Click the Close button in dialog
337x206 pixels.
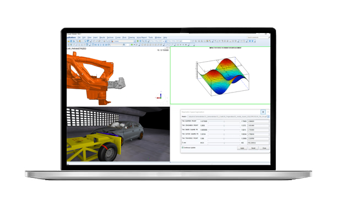pyautogui.click(x=264, y=148)
